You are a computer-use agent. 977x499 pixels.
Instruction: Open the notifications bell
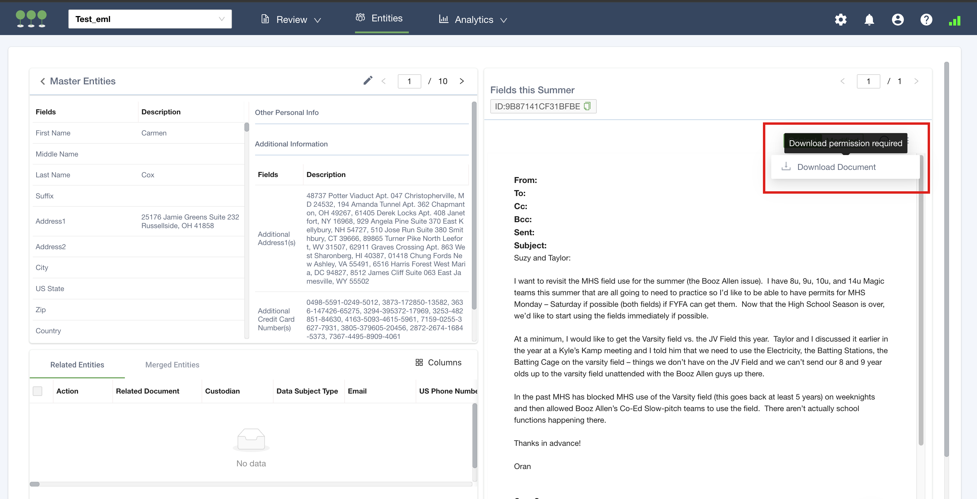pos(869,19)
